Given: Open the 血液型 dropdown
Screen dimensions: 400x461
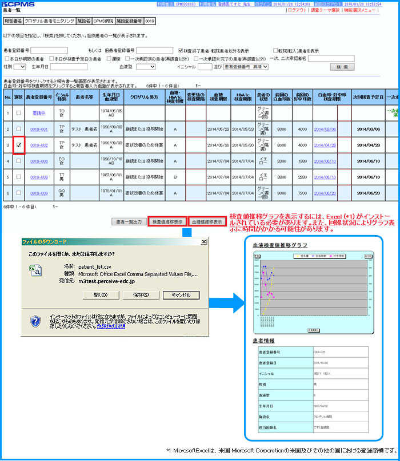Looking at the screenshot, I should [146, 67].
